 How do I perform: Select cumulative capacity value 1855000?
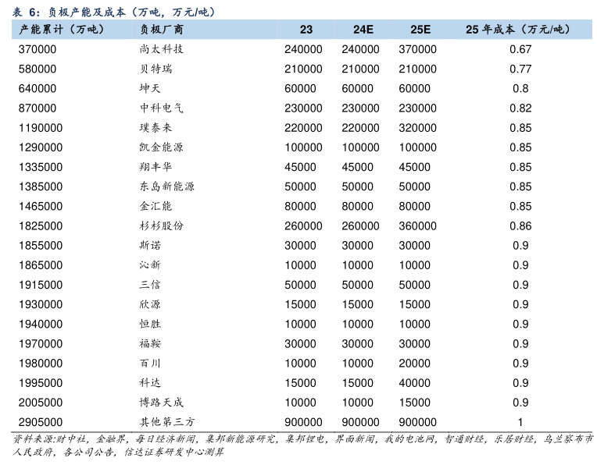[41, 246]
